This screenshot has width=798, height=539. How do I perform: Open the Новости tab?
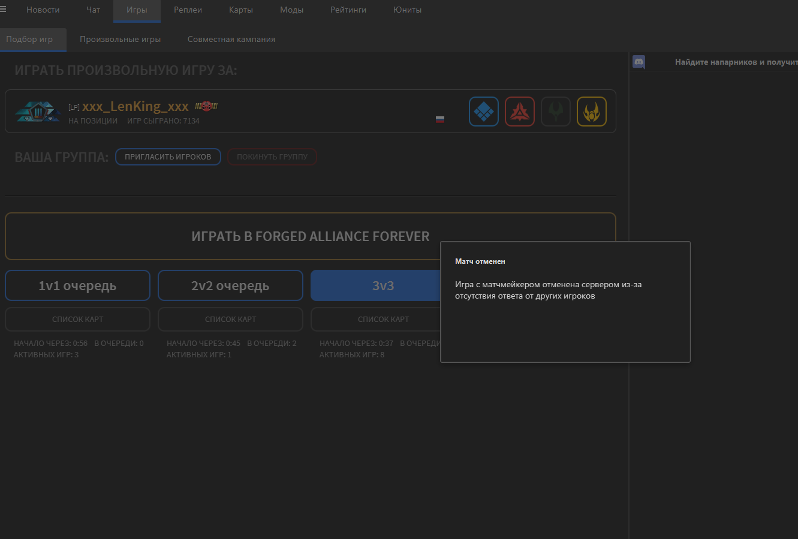coord(43,10)
